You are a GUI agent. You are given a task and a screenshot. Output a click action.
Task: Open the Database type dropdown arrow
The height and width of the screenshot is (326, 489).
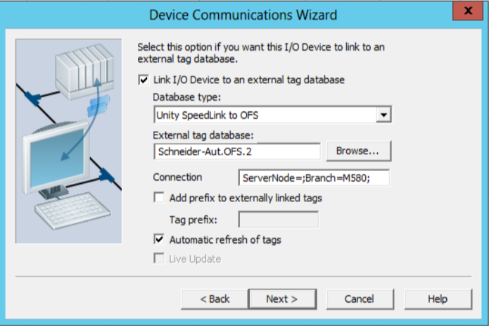point(383,115)
